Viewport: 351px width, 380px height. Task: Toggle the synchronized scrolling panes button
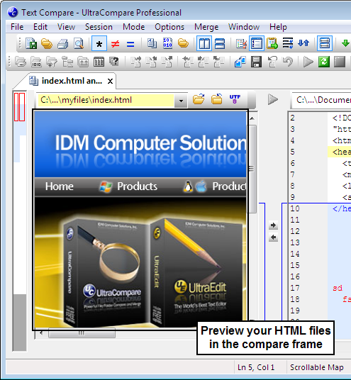click(325, 44)
